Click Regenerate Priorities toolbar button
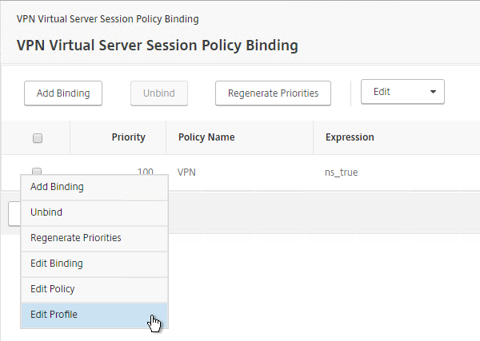 click(x=273, y=93)
